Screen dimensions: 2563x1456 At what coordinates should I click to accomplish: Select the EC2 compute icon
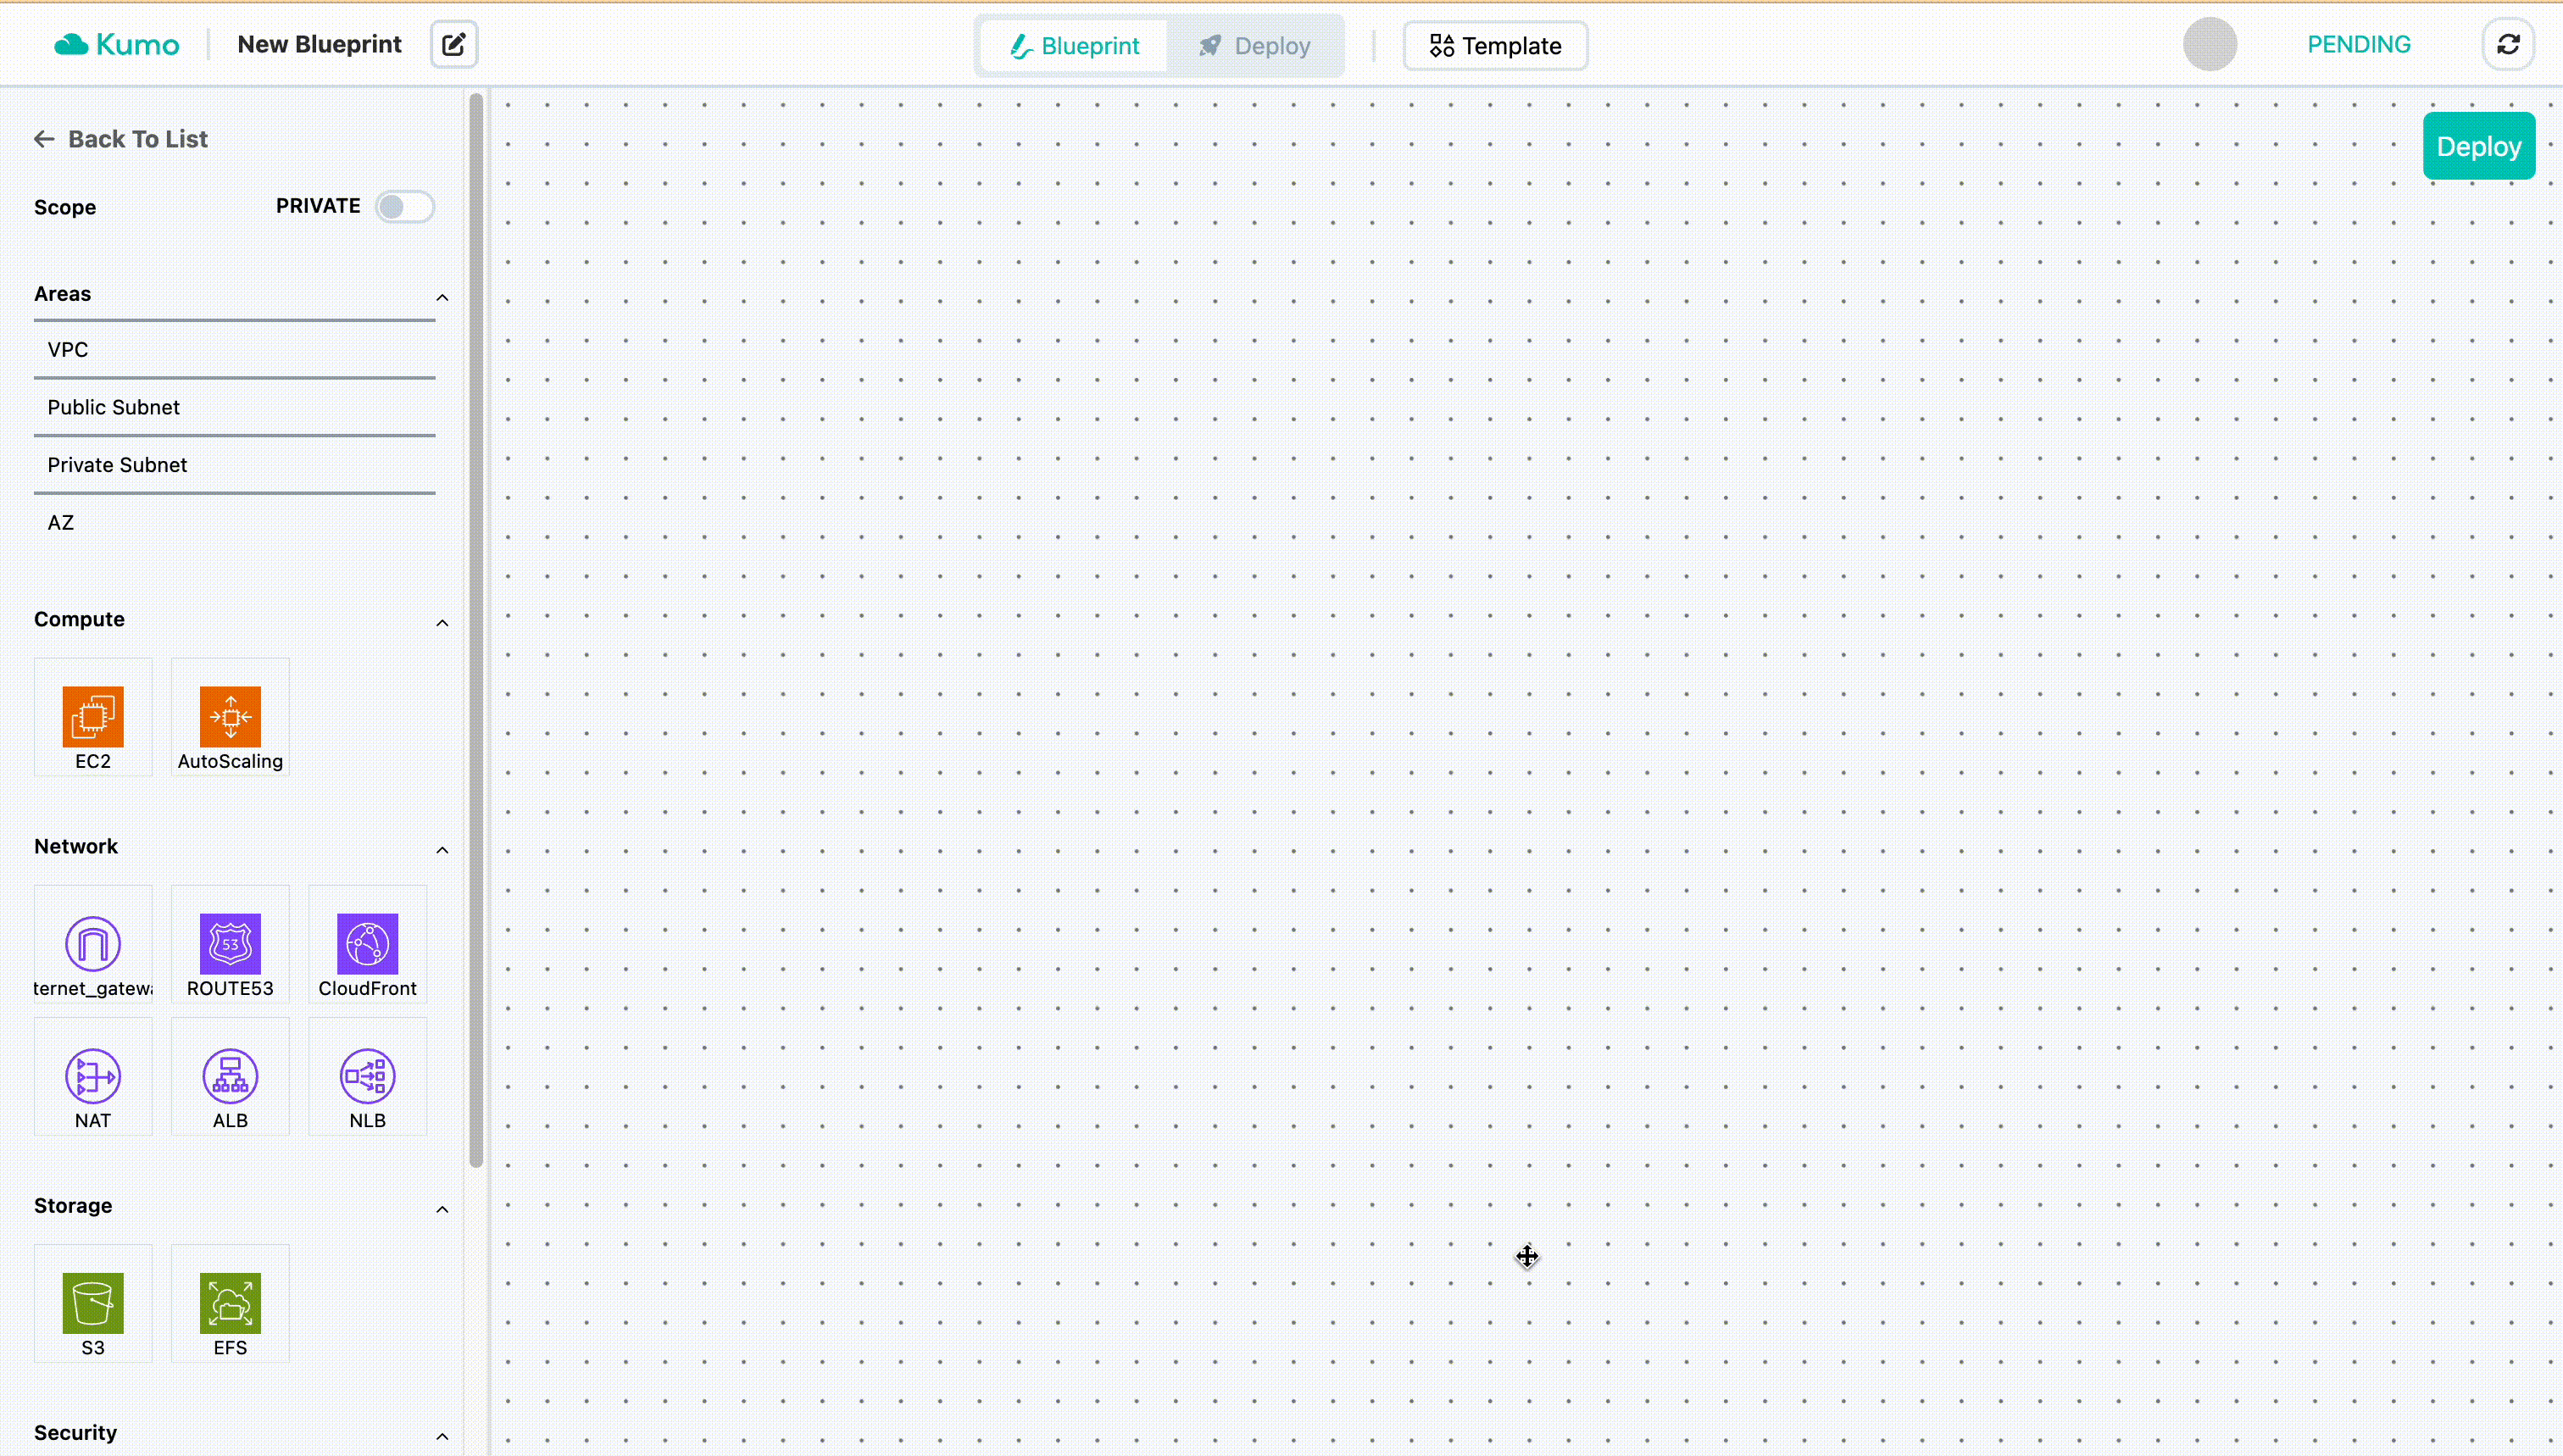(93, 716)
